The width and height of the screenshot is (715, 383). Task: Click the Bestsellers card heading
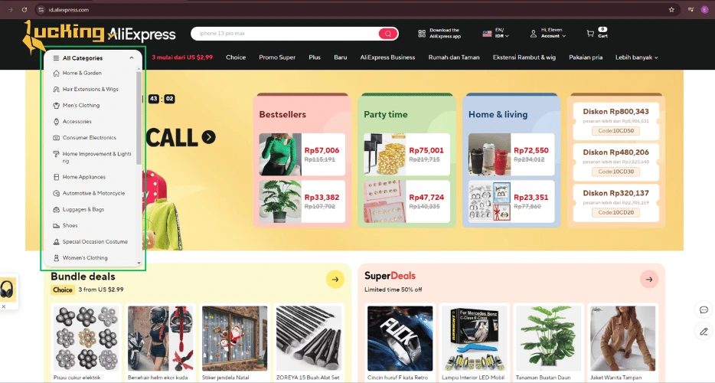pos(282,115)
